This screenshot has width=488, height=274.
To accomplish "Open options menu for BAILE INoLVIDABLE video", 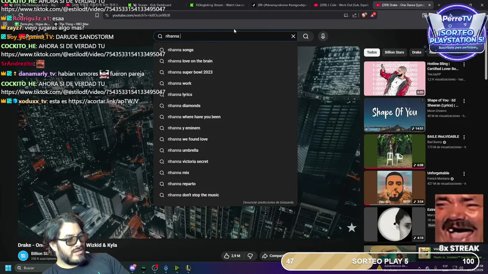I will tap(464, 137).
